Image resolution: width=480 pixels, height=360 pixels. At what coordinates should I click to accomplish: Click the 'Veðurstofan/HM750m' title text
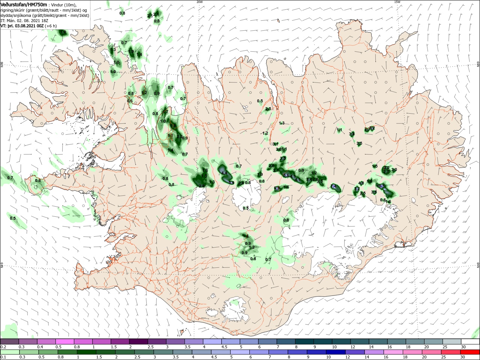pyautogui.click(x=24, y=4)
